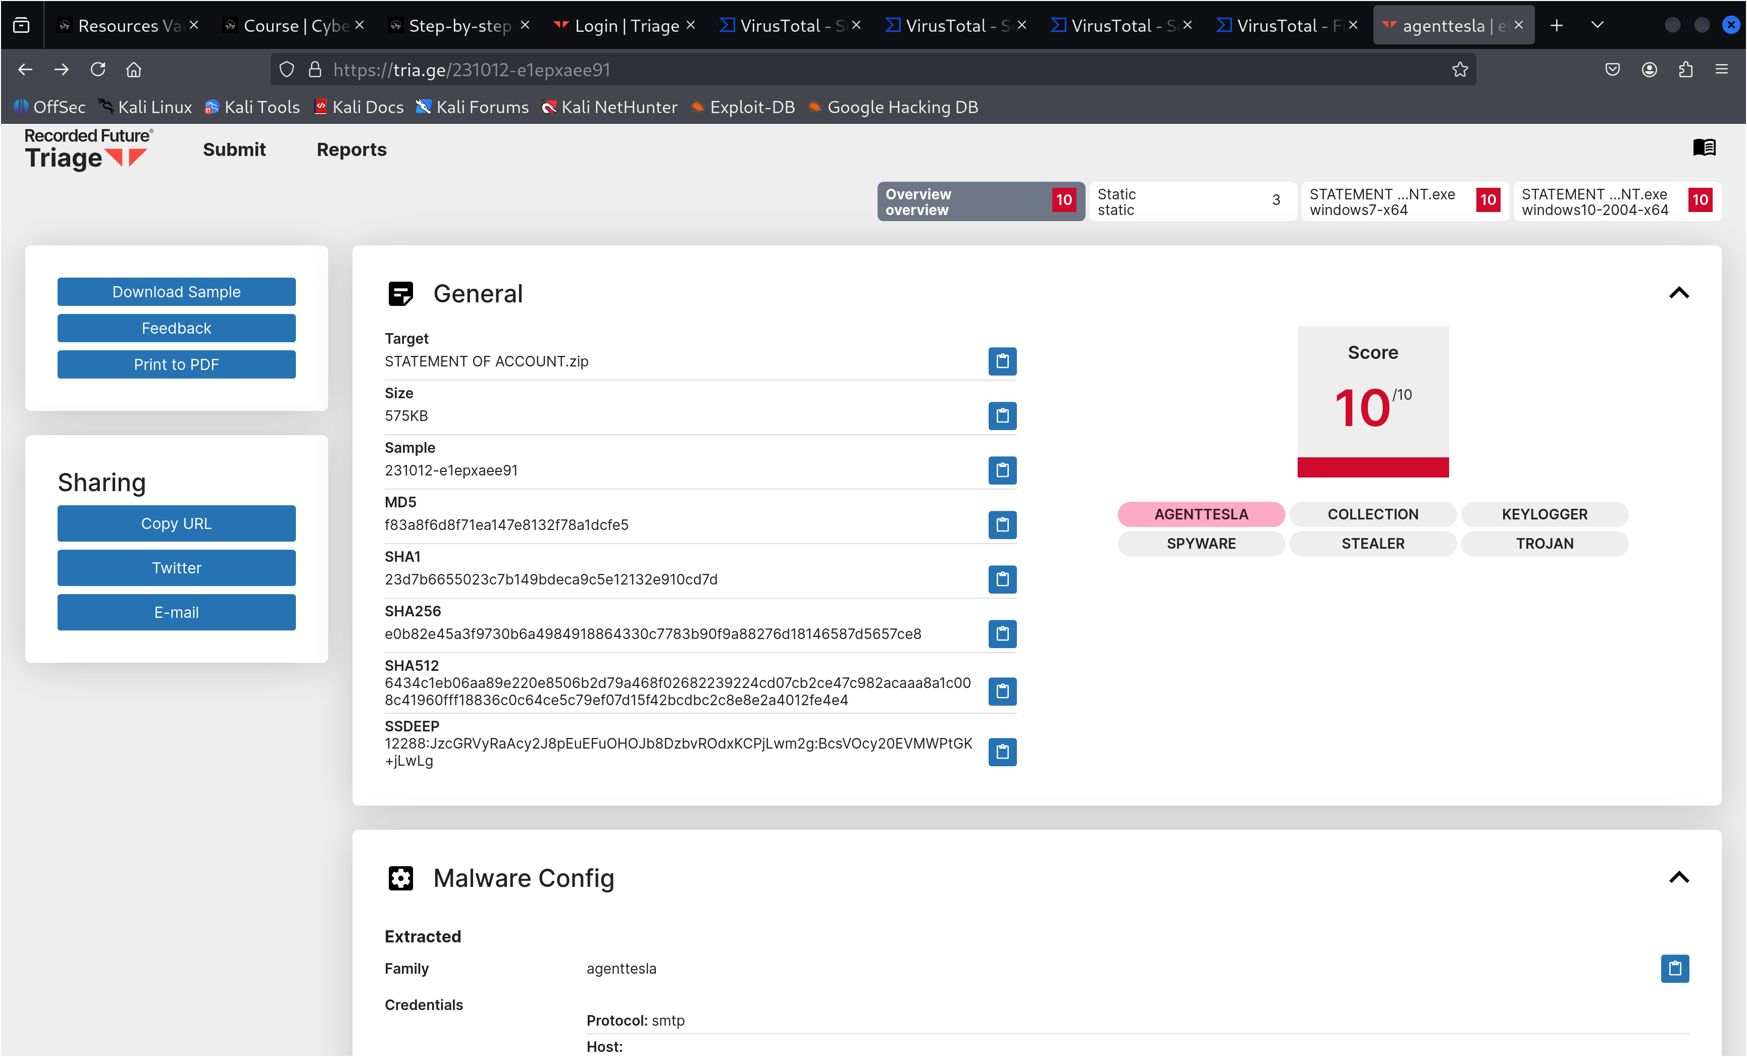Open Firefox extensions puzzle icon

click(x=1685, y=70)
